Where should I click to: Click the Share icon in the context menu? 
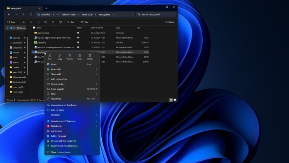[x=80, y=55]
